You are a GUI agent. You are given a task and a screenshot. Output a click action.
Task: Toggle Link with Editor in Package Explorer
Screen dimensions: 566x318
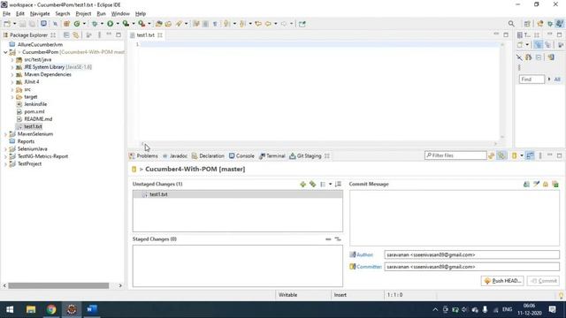click(x=76, y=35)
